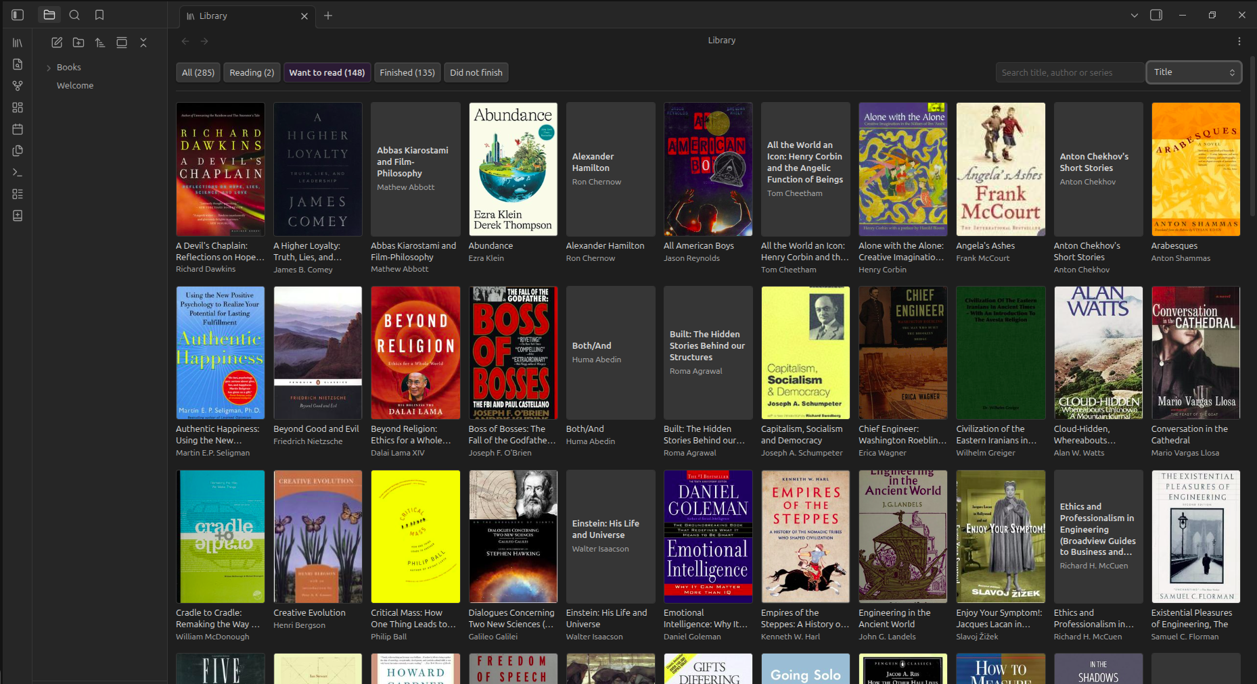Click the 'Einstein: His Life and Universe' title
Viewport: 1257px width, 684px height.
pos(607,618)
